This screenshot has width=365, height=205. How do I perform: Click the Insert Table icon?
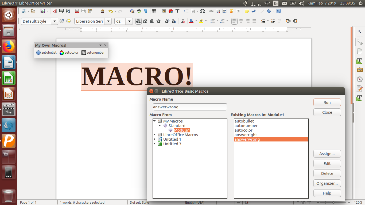click(x=154, y=11)
